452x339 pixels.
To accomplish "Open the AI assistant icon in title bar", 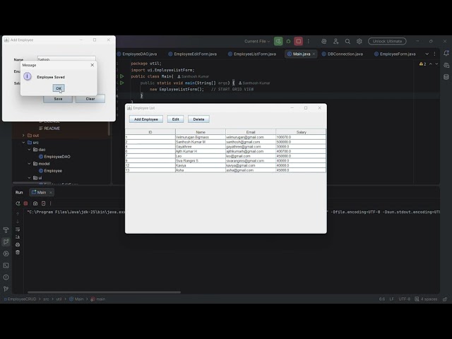I will [x=324, y=41].
